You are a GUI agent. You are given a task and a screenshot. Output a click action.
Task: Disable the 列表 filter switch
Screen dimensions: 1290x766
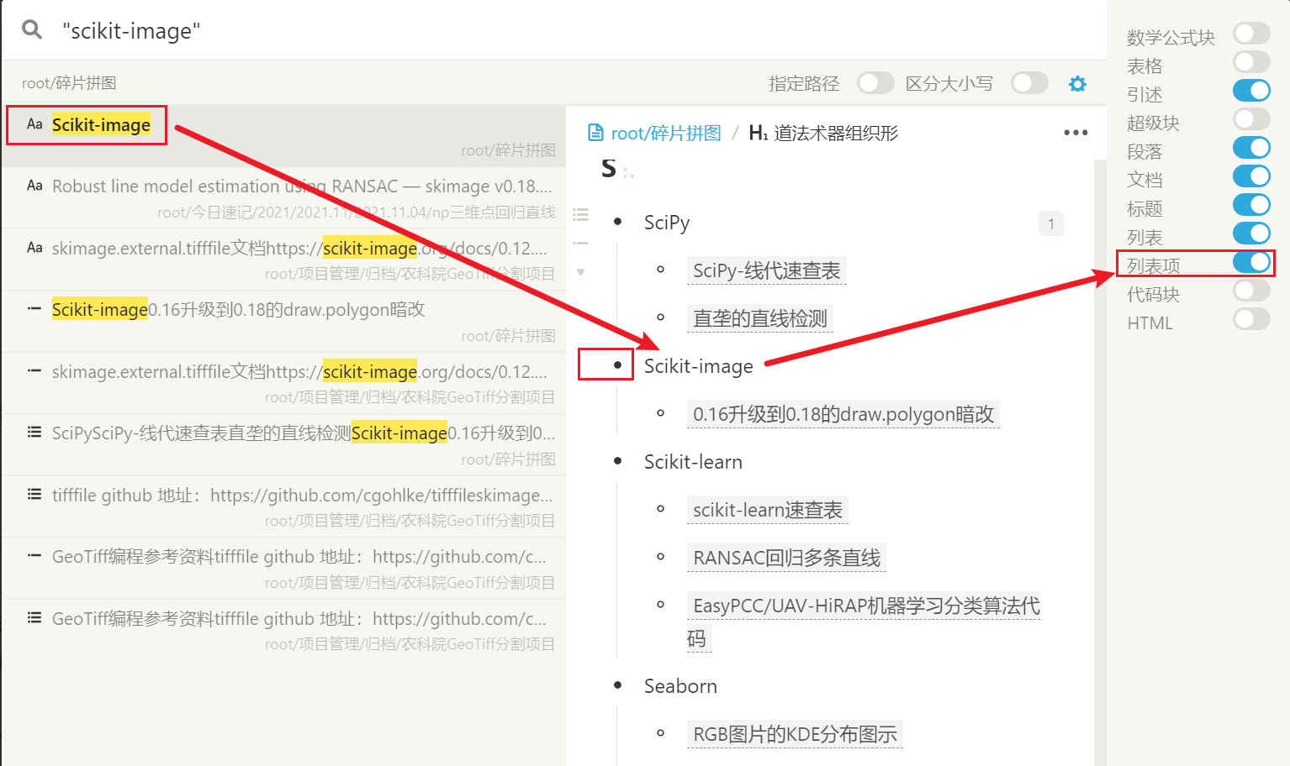coord(1251,233)
